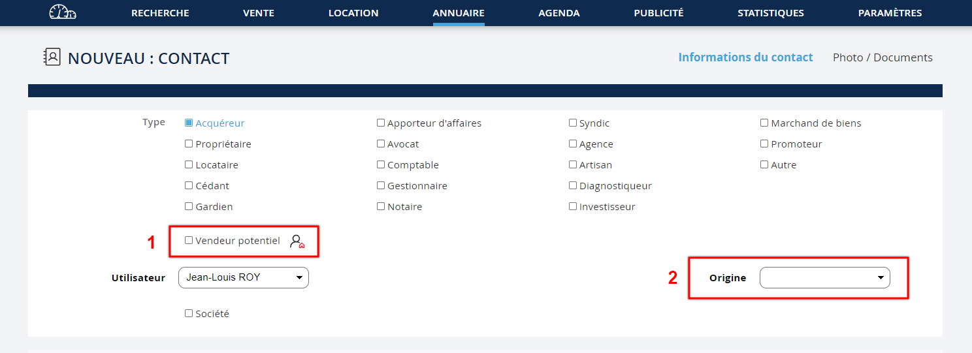
Task: Mark contact as Investisseur
Action: (573, 206)
